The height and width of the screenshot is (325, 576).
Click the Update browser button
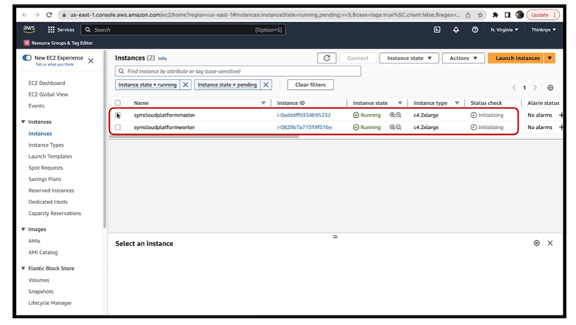pos(544,15)
